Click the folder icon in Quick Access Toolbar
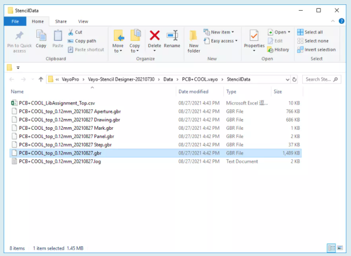This screenshot has height=256, width=351. pyautogui.click(x=9, y=68)
